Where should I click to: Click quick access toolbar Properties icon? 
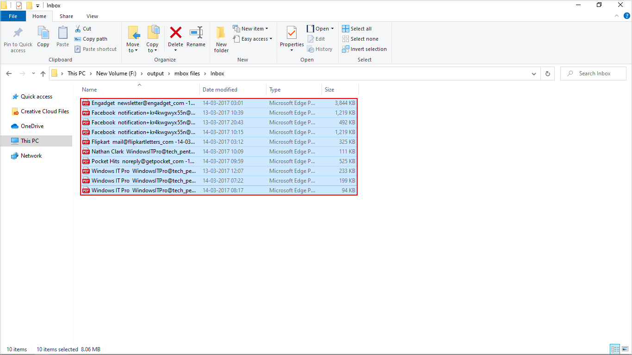(x=19, y=6)
